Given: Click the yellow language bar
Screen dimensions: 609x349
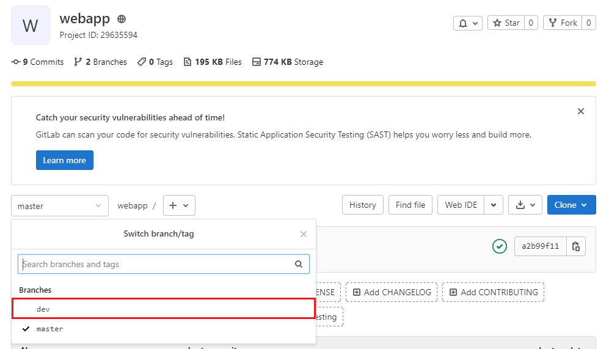Looking at the screenshot, I should click(304, 84).
